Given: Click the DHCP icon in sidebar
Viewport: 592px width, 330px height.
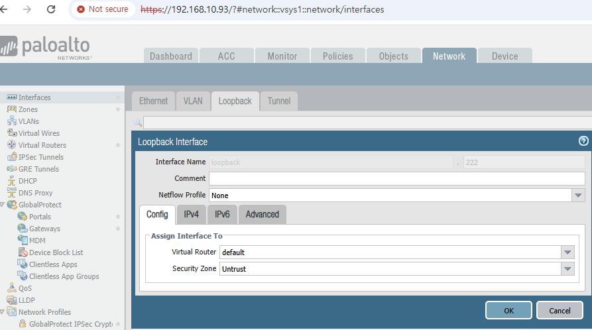Looking at the screenshot, I should pos(12,180).
